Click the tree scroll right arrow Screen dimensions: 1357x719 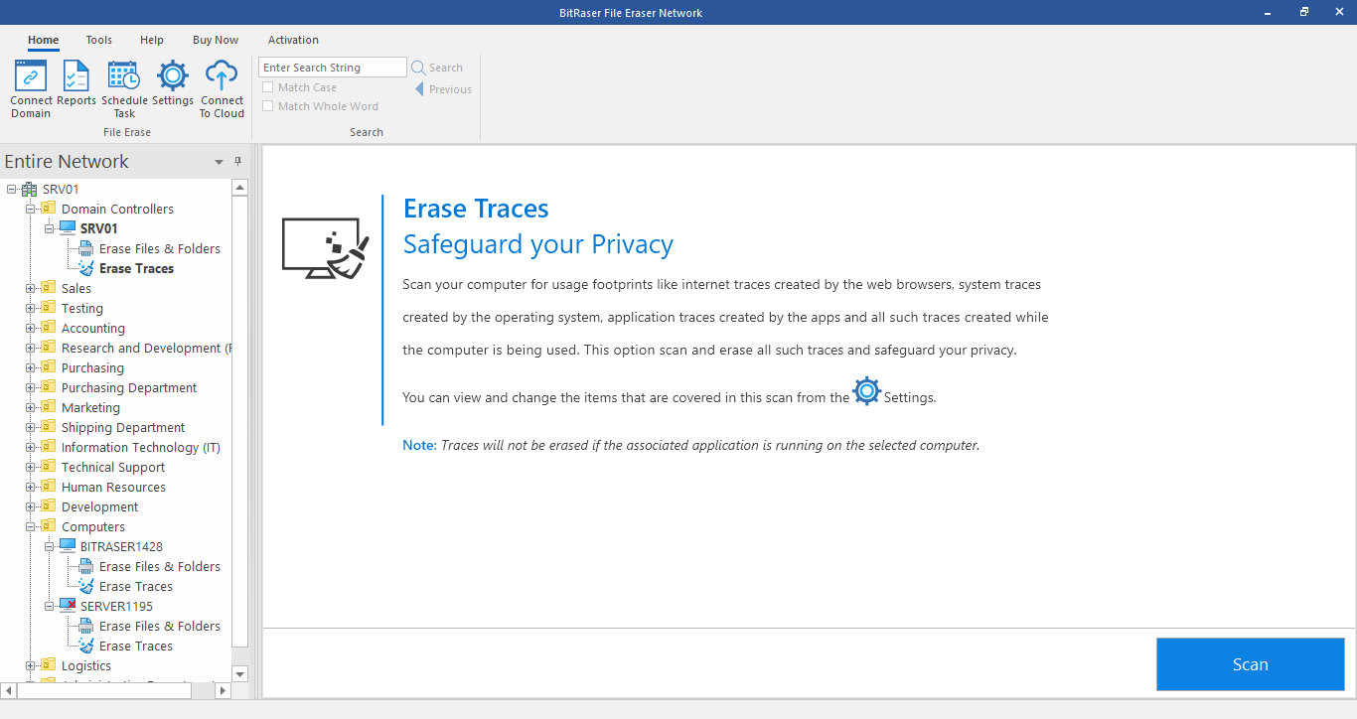pyautogui.click(x=224, y=689)
